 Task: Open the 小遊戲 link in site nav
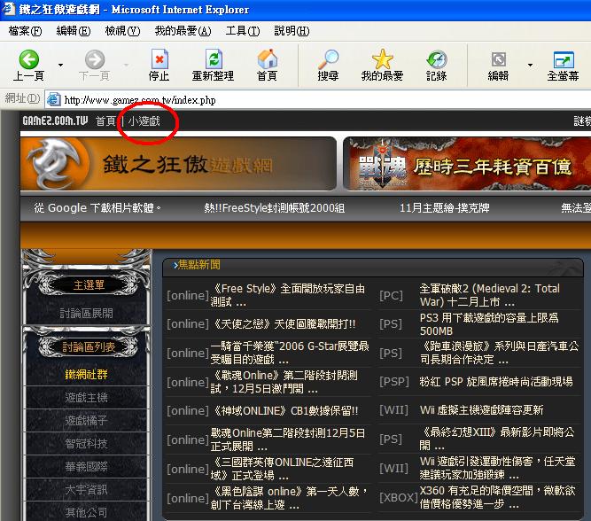tap(144, 121)
